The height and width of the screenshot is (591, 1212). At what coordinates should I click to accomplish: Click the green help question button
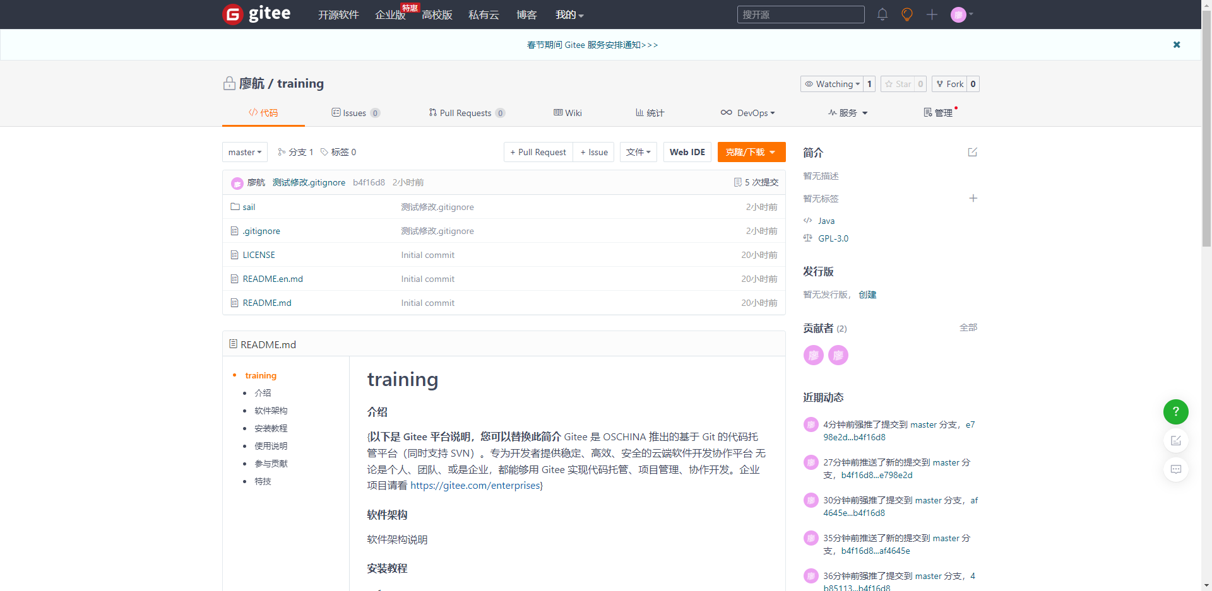[x=1176, y=412]
